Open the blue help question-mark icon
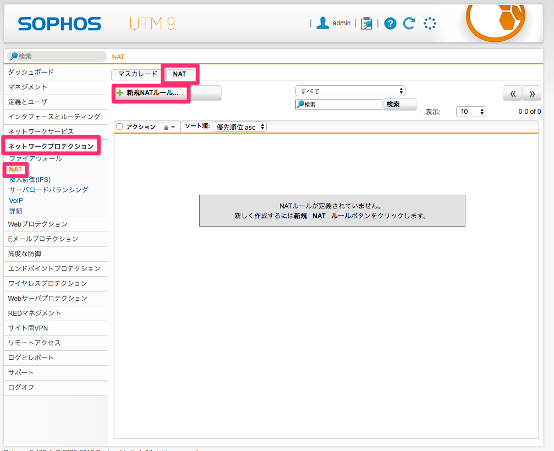Screen dimensions: 554x451 390,24
